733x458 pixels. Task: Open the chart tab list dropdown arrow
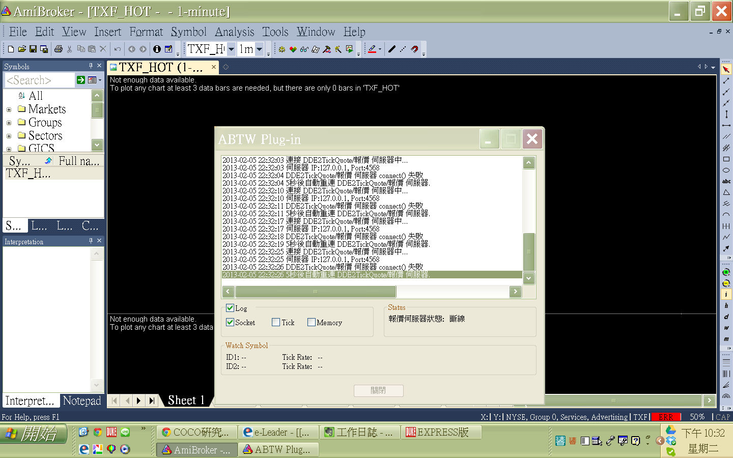(713, 67)
